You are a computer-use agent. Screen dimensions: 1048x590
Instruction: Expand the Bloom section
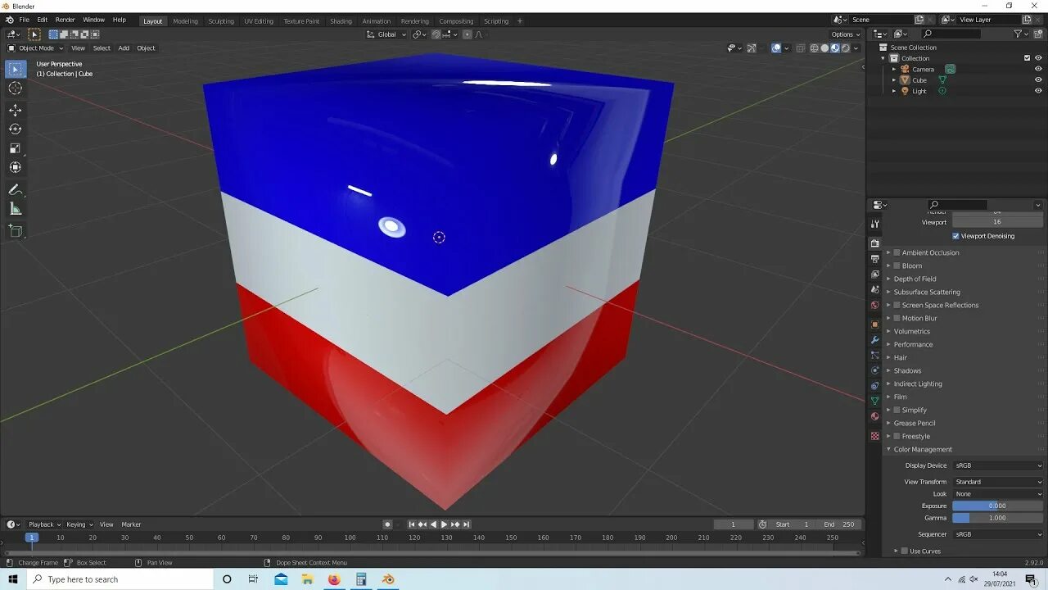(x=888, y=265)
